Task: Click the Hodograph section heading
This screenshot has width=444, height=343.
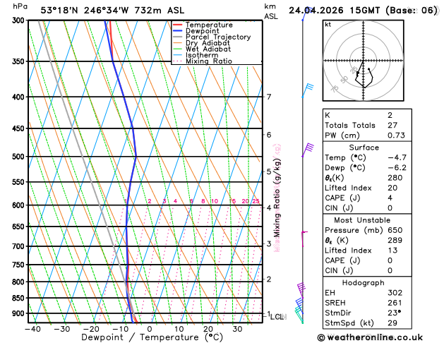Action: pos(364,283)
